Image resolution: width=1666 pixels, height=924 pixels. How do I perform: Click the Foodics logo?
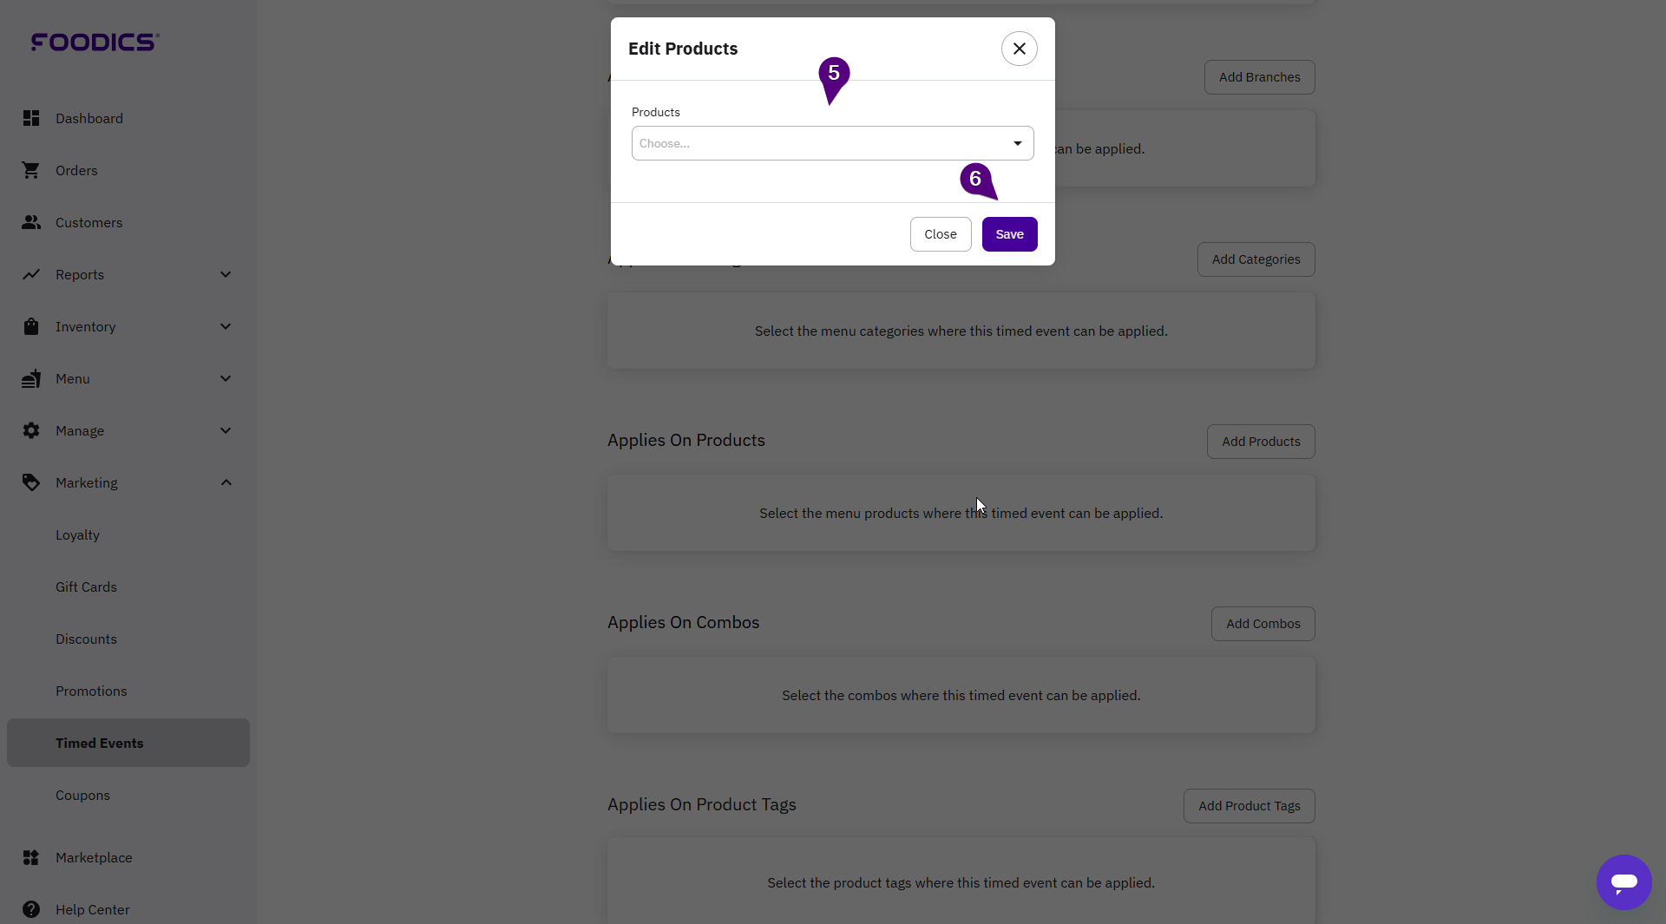[95, 42]
